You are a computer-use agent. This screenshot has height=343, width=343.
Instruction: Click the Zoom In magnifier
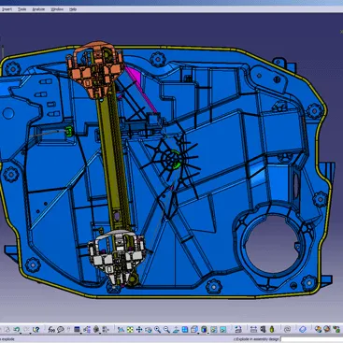[158, 330]
